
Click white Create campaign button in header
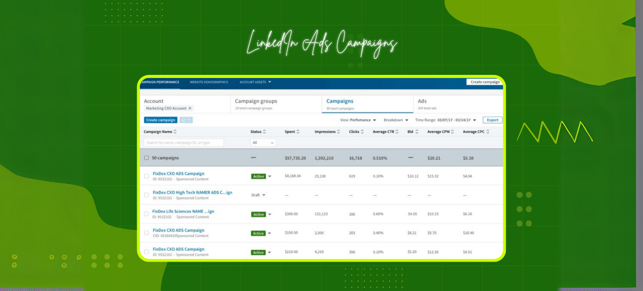[484, 82]
